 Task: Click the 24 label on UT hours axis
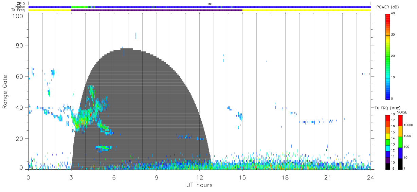[370, 177]
